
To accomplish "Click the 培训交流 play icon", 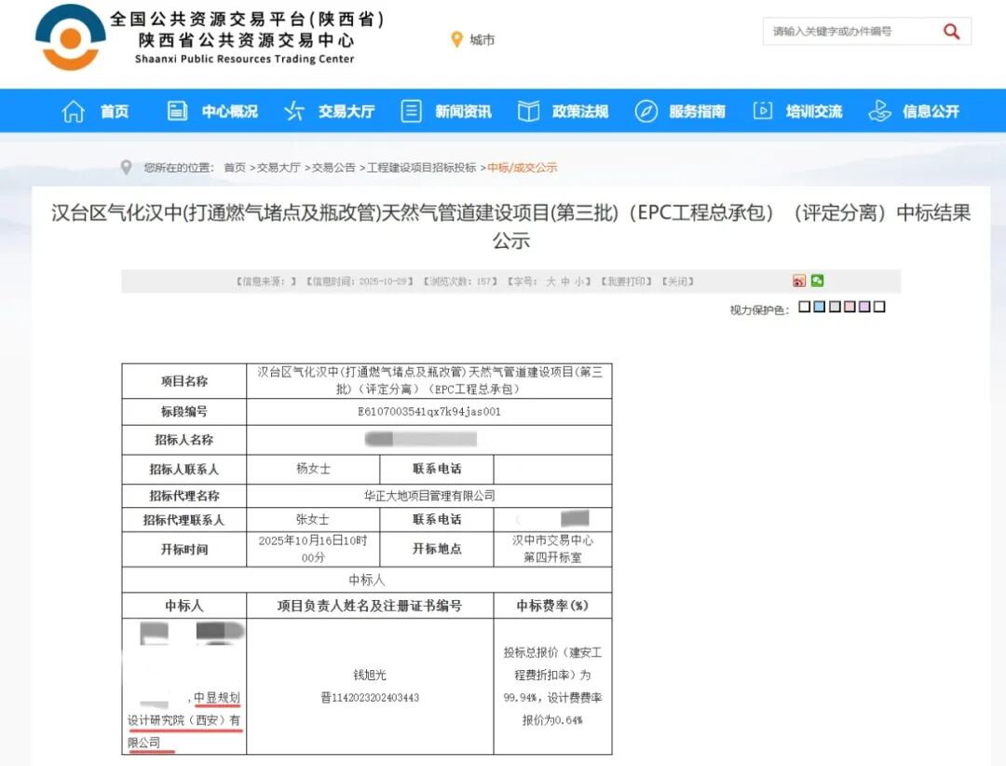I will (762, 112).
